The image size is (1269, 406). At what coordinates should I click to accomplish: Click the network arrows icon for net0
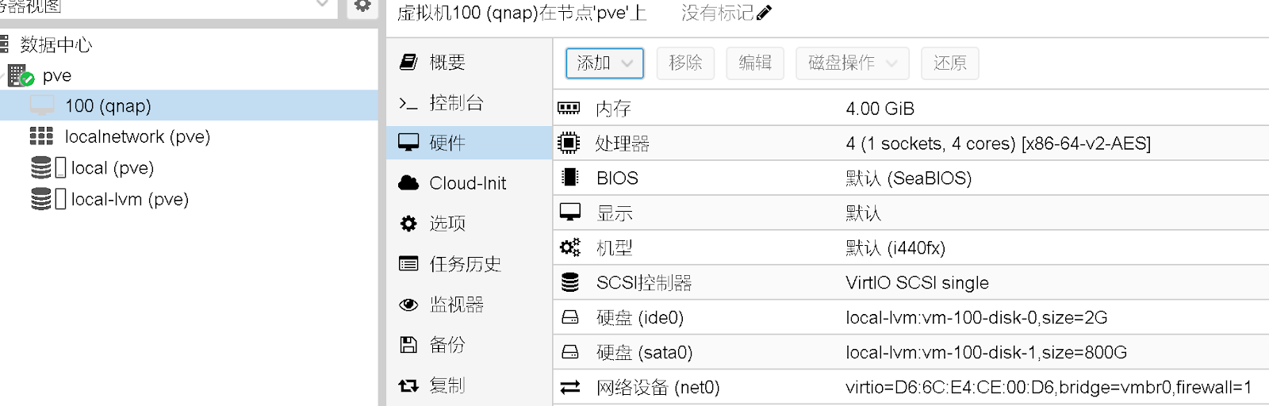tap(570, 387)
